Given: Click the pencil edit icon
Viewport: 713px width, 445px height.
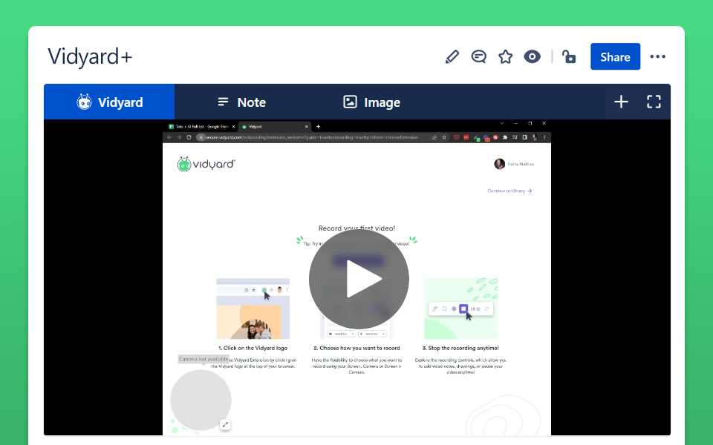Looking at the screenshot, I should 452,57.
